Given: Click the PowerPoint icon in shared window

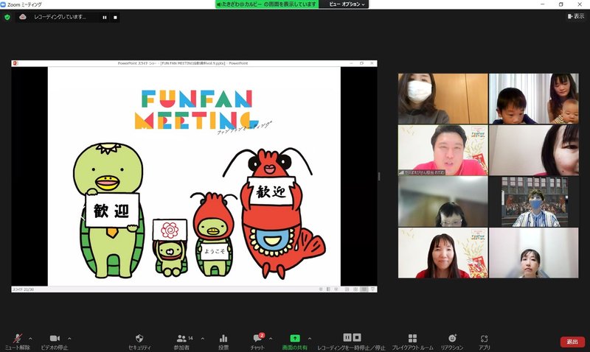Looking at the screenshot, I should pyautogui.click(x=15, y=63).
